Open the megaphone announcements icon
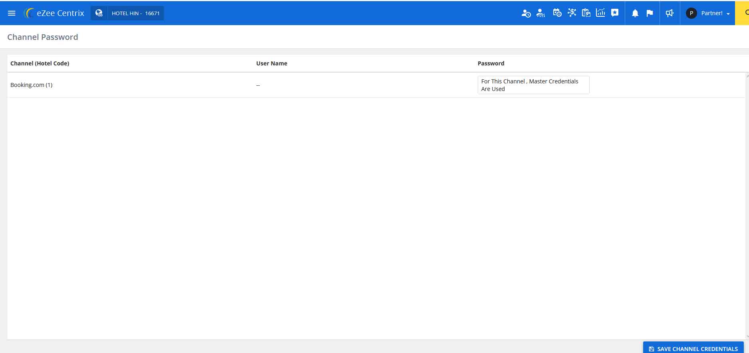Image resolution: width=749 pixels, height=353 pixels. 670,13
